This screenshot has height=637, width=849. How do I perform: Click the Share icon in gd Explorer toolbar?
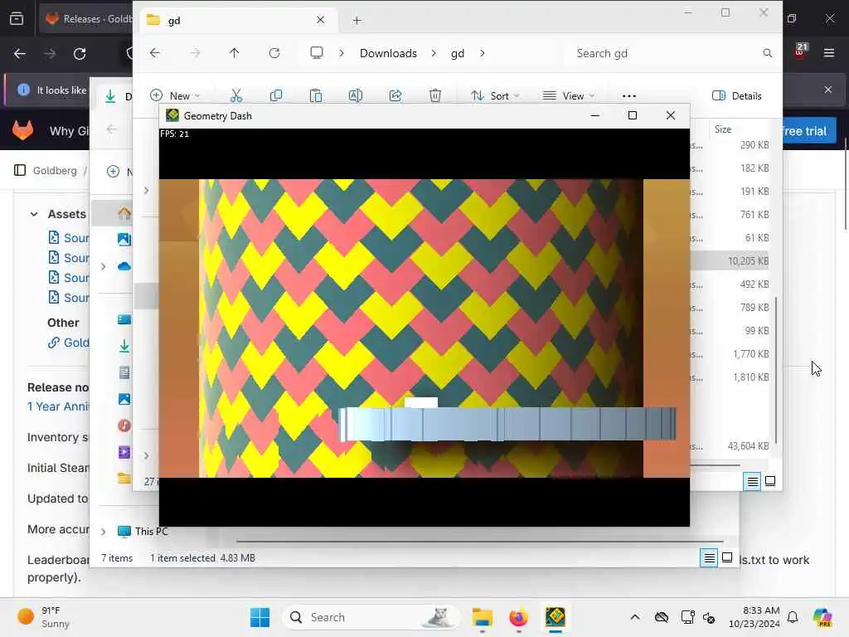(395, 96)
